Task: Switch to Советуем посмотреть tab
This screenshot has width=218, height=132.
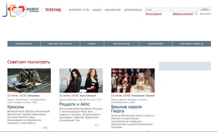Action: (x=60, y=44)
